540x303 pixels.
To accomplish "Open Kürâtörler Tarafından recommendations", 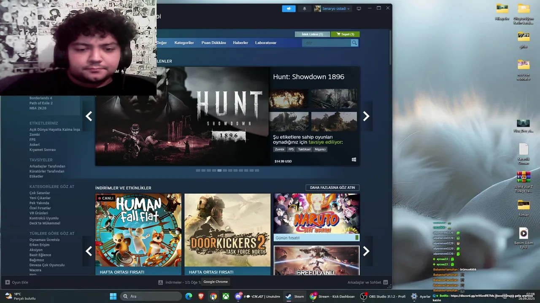I will tap(47, 171).
